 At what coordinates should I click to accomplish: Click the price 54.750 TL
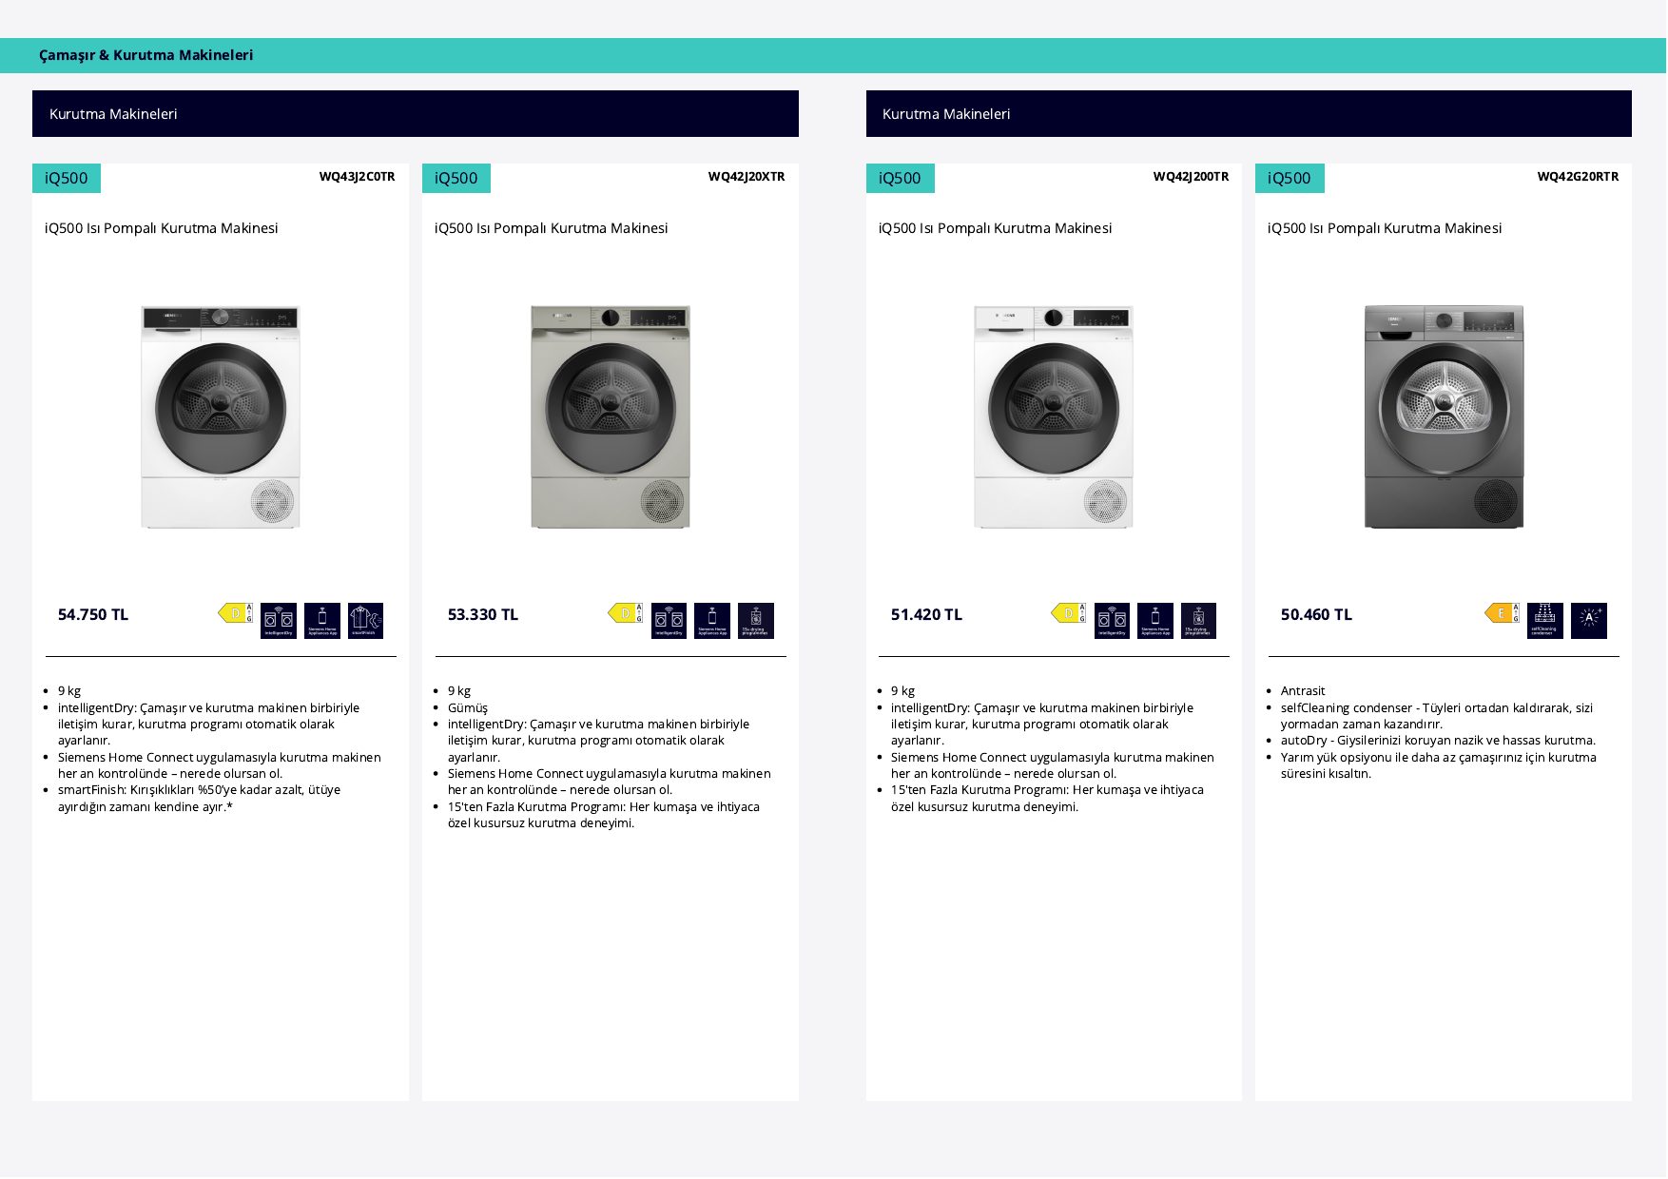[x=93, y=615]
